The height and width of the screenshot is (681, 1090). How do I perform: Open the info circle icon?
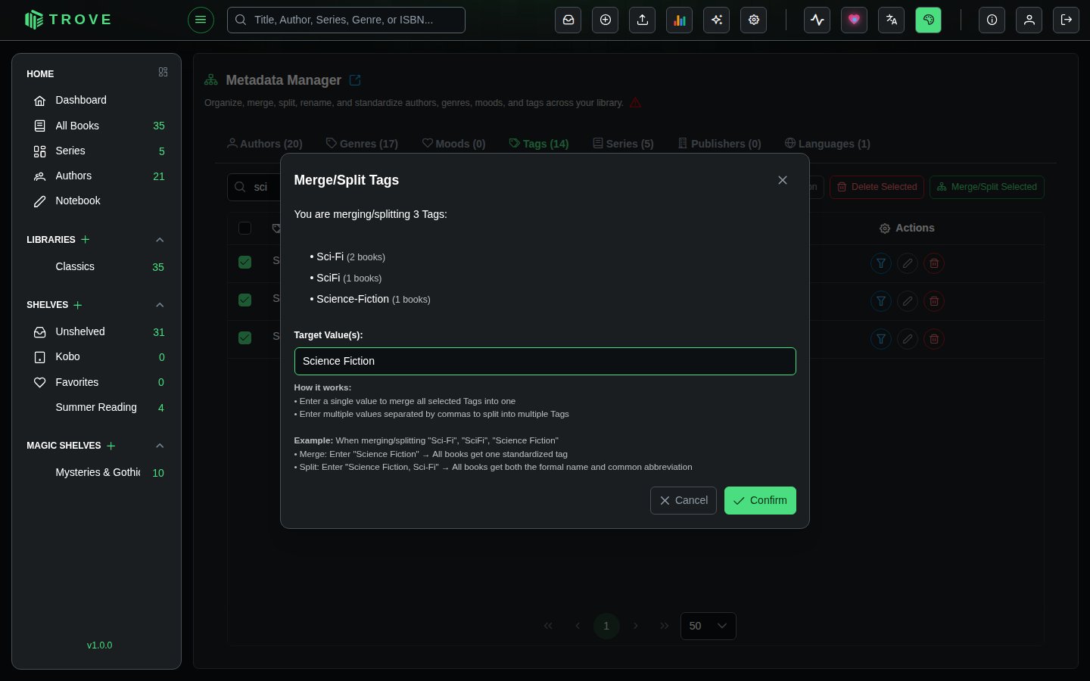(x=992, y=20)
